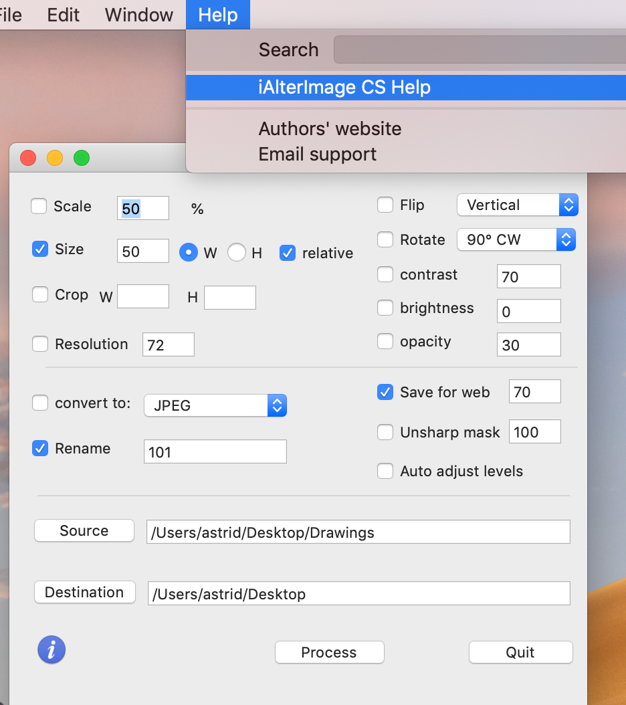Close the window with red button
Image resolution: width=626 pixels, height=705 pixels.
click(28, 158)
